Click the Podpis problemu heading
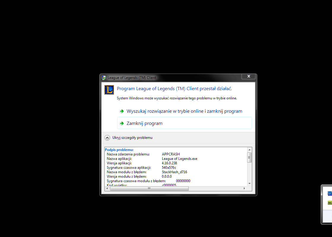The image size is (332, 237). click(119, 150)
